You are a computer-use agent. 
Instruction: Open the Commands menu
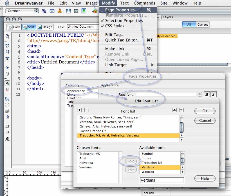point(144,3)
